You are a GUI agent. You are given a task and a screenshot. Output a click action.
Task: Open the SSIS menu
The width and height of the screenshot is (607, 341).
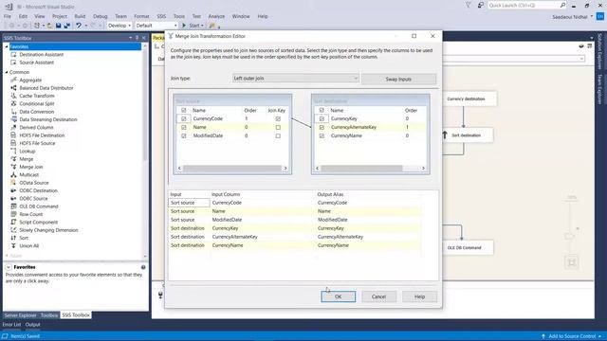click(x=161, y=16)
